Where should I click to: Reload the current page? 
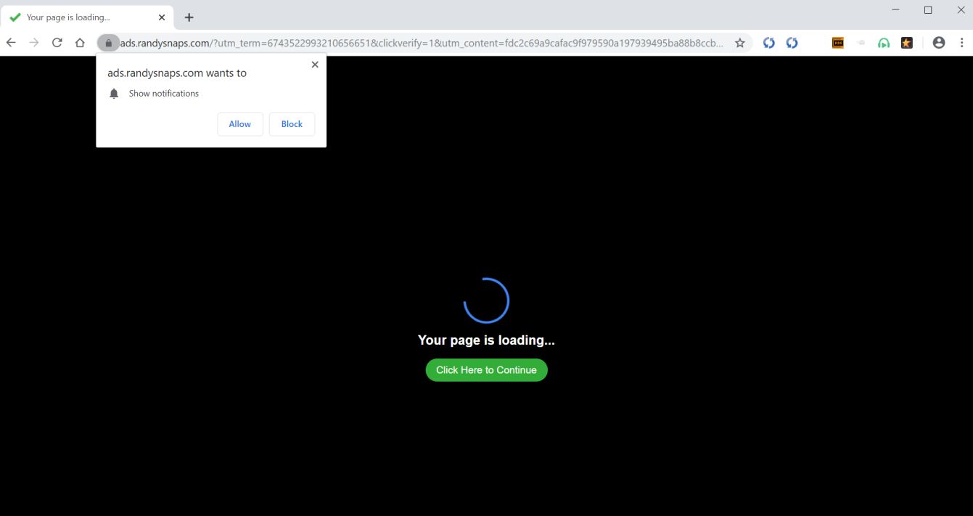pyautogui.click(x=57, y=42)
